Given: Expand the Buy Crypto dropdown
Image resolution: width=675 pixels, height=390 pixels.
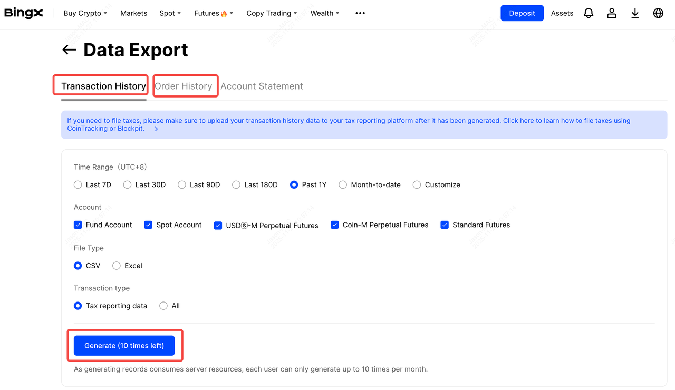Looking at the screenshot, I should click(85, 13).
